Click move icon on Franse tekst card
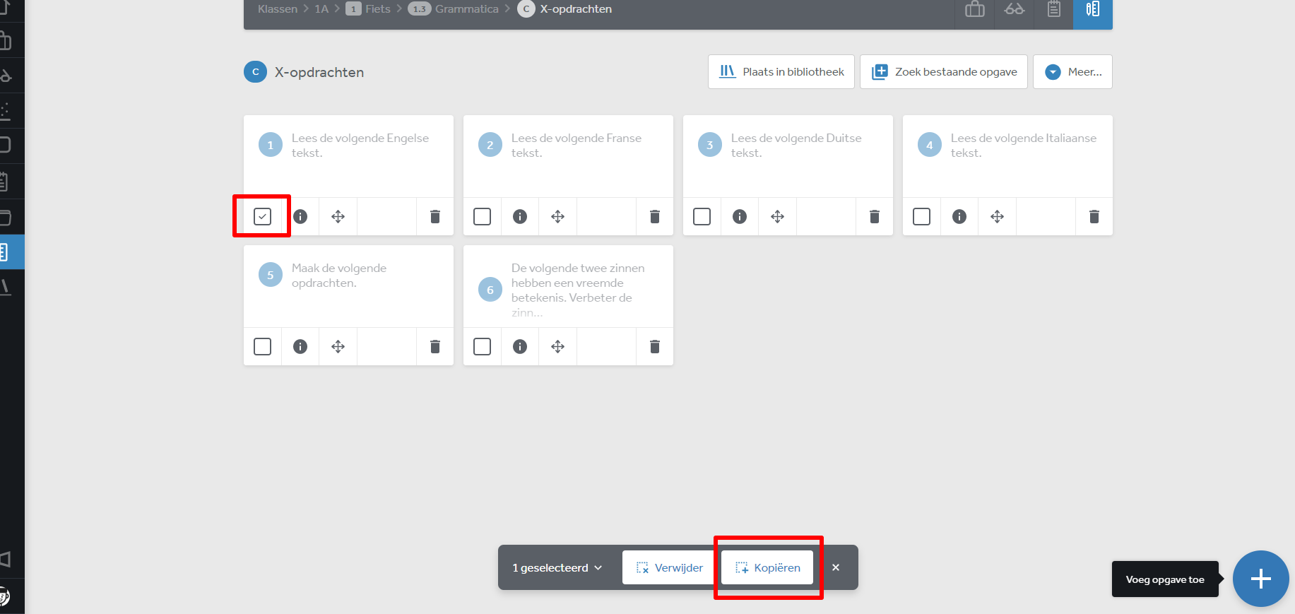Viewport: 1295px width, 614px height. 557,216
